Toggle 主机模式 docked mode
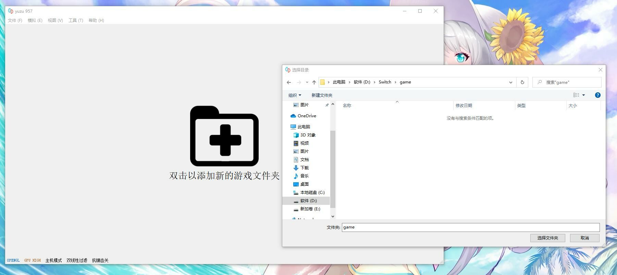The image size is (617, 275). pyautogui.click(x=53, y=261)
